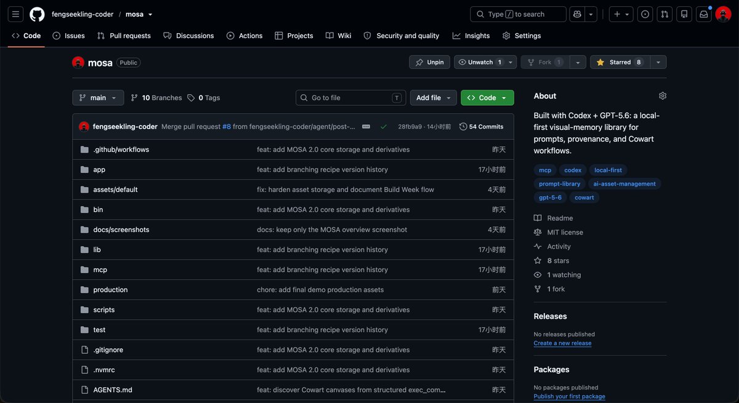Open the Add file dropdown
This screenshot has height=403, width=739.
pyautogui.click(x=434, y=98)
